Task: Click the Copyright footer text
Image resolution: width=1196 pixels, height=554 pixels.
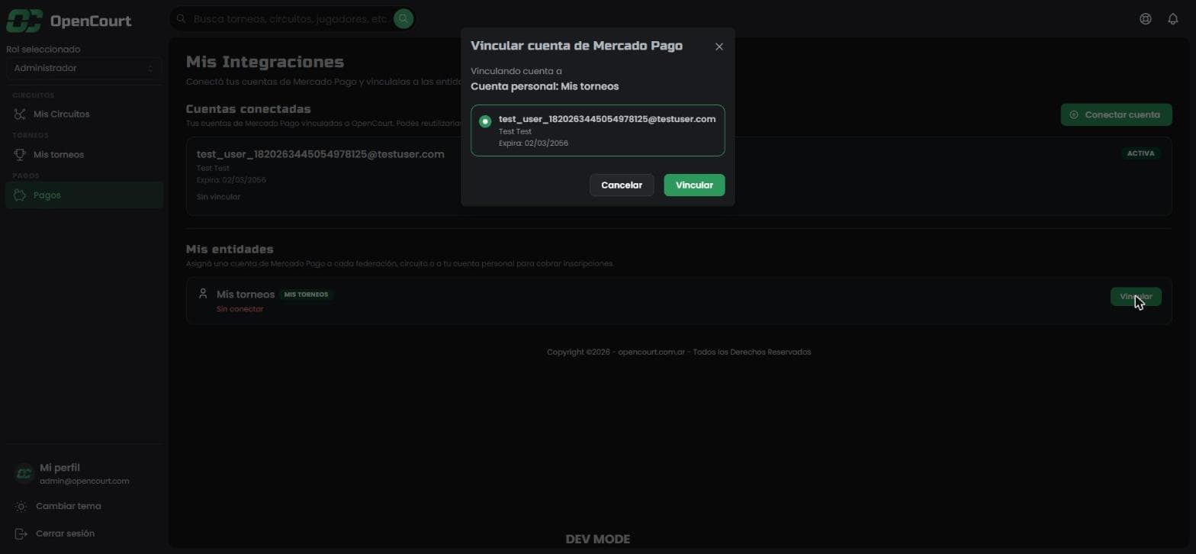Action: coord(679,352)
